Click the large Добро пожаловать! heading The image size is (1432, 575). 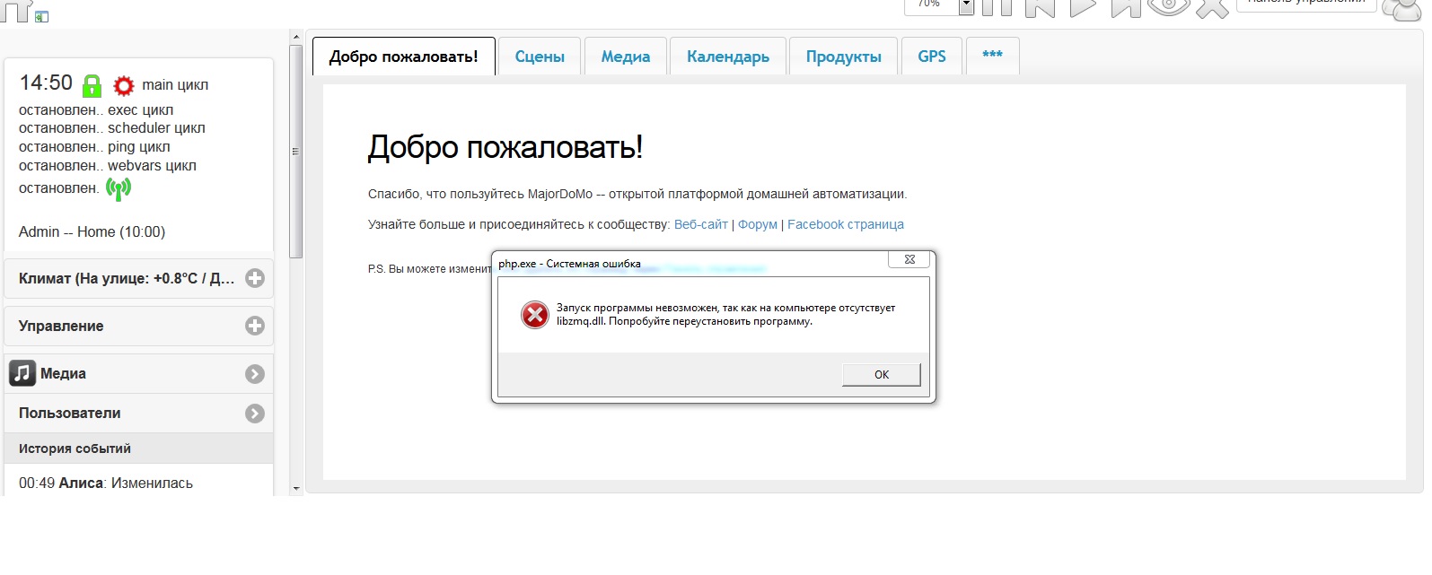click(x=505, y=147)
